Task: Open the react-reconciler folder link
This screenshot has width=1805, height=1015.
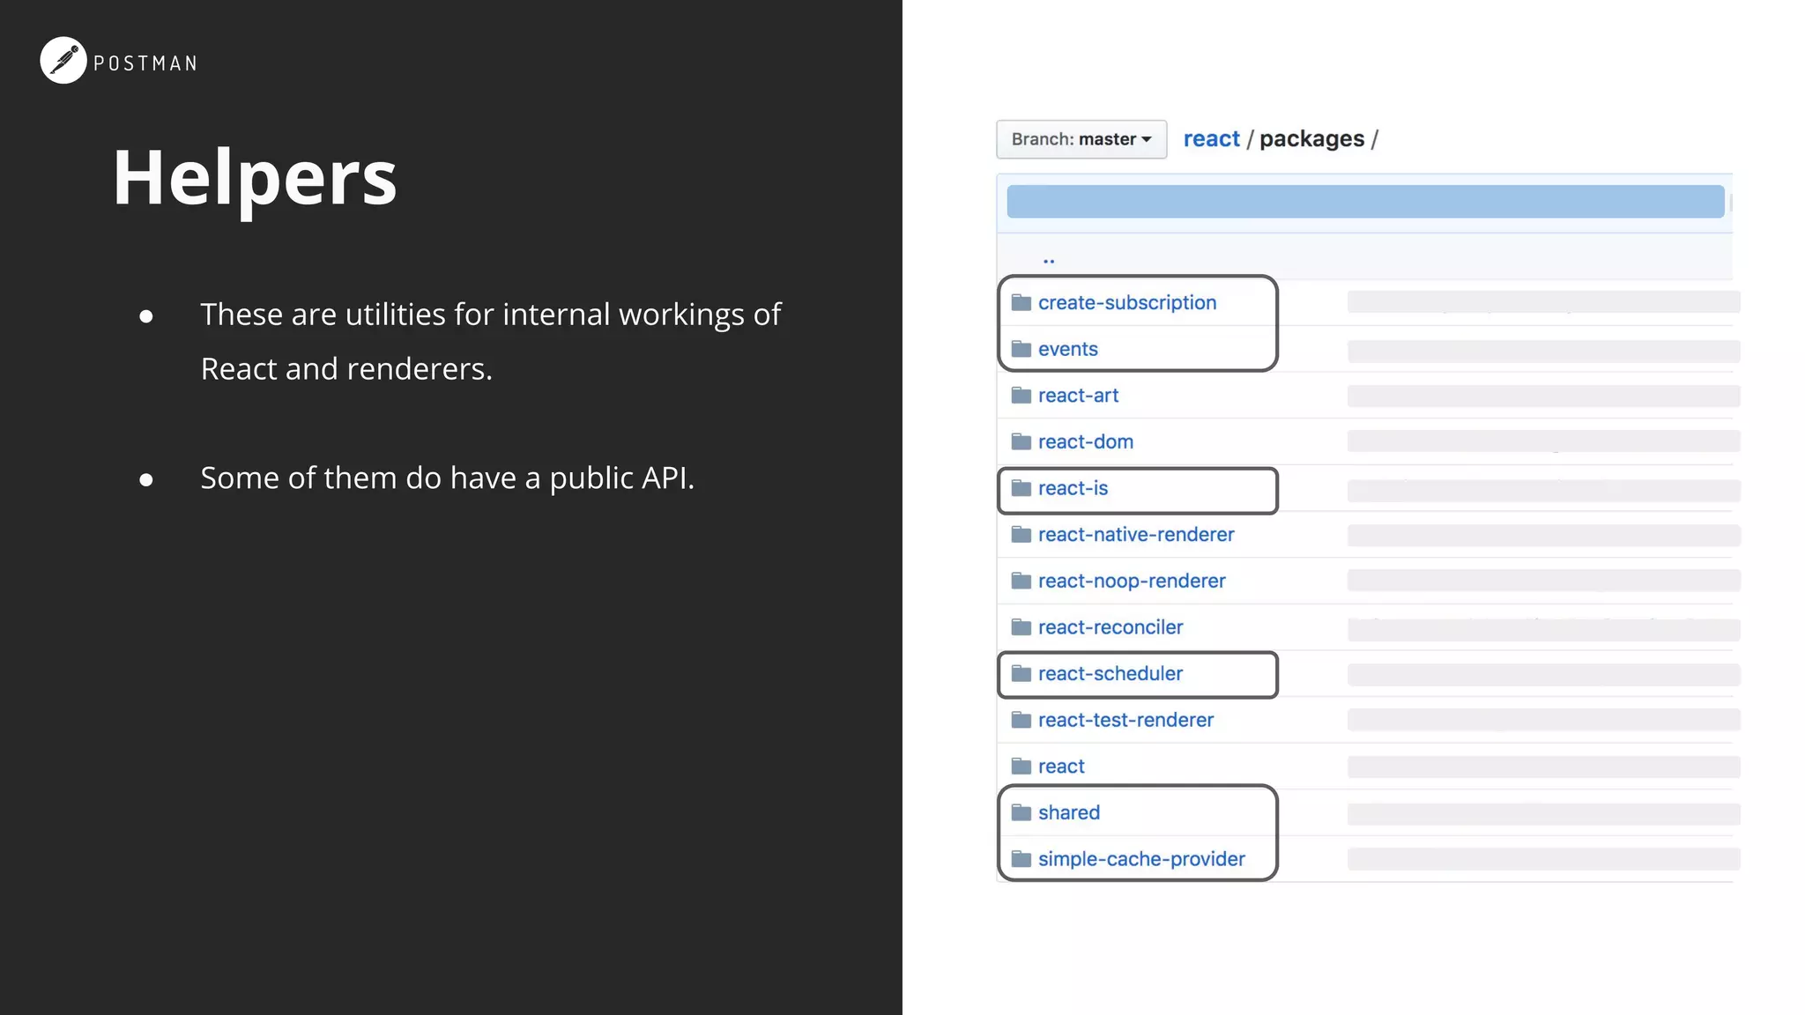Action: pos(1110,627)
